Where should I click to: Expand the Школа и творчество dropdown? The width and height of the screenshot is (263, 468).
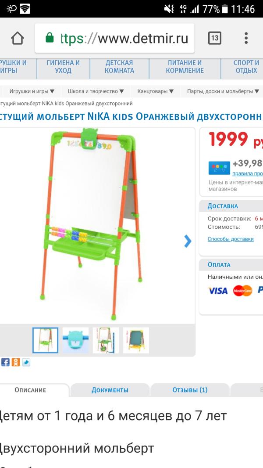click(96, 91)
